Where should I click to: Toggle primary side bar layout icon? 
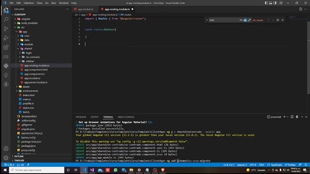tap(266, 3)
